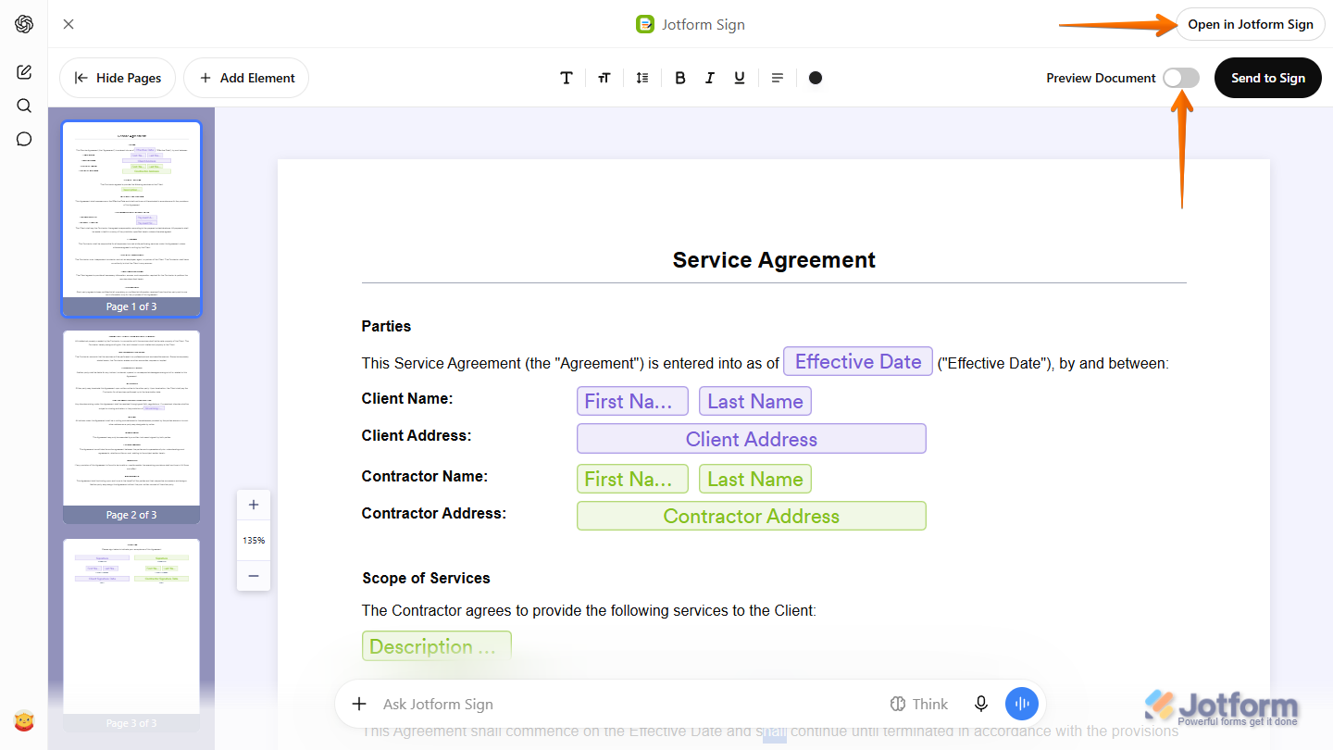Close Jotform Sign panel with X

point(69,24)
